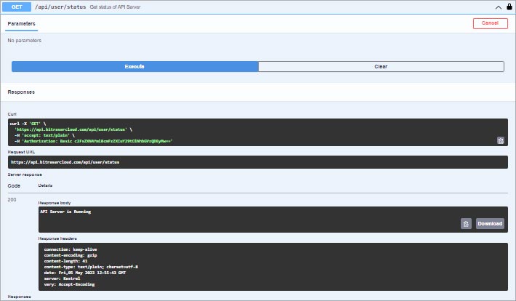516x301 pixels.
Task: Click the "curl -X 'GET'" command line
Action: (28, 124)
